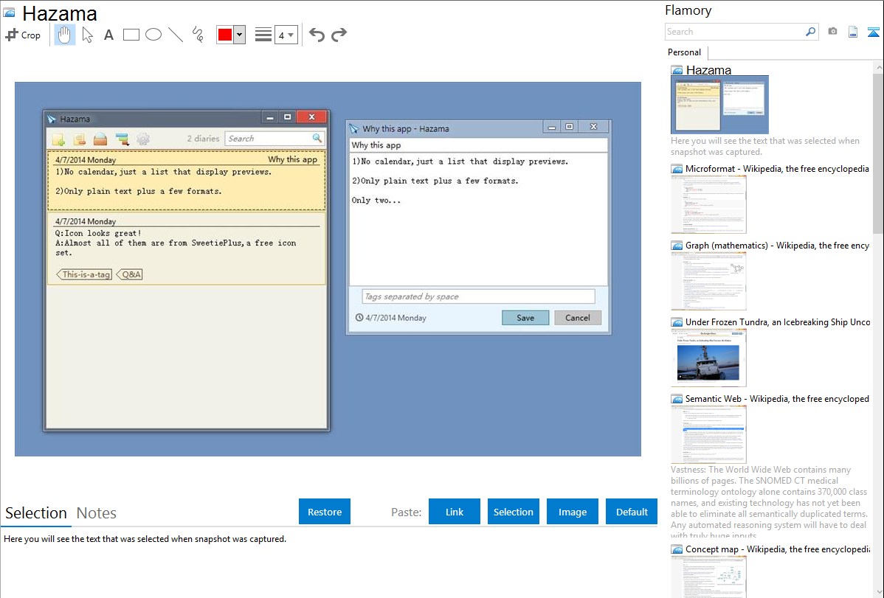Click the Concept map - Wikipedia title

tap(777, 549)
